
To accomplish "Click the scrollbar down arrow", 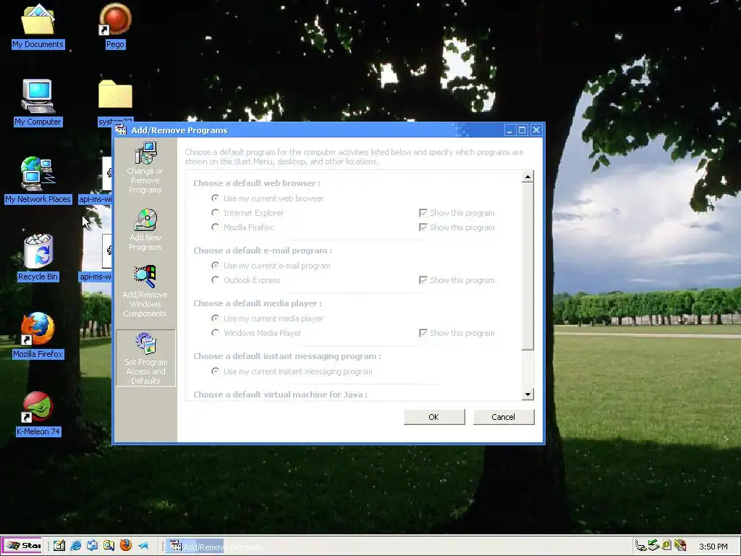I will pyautogui.click(x=528, y=395).
